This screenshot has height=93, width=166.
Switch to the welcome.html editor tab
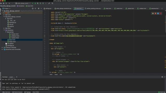click(154, 9)
